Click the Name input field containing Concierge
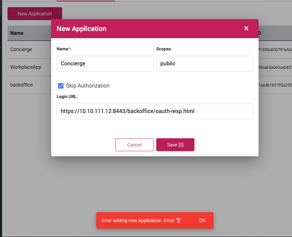The height and width of the screenshot is (237, 292). 105,64
